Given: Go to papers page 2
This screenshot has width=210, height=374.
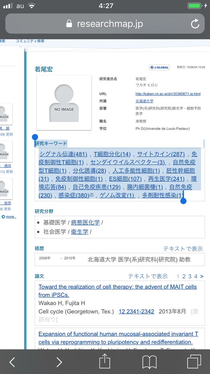Looking at the screenshot, I should tap(184, 276).
